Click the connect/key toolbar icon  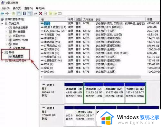point(36,13)
